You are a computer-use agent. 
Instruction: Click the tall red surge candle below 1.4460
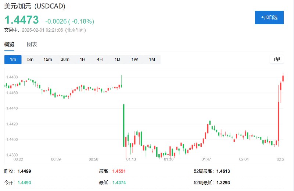(x=279, y=121)
